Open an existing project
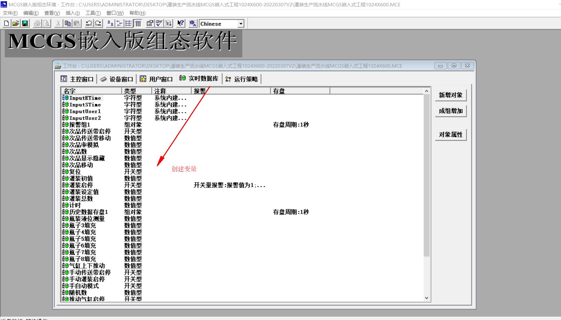 click(15, 23)
